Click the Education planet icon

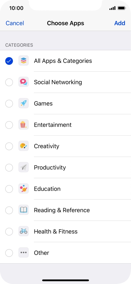point(23,189)
